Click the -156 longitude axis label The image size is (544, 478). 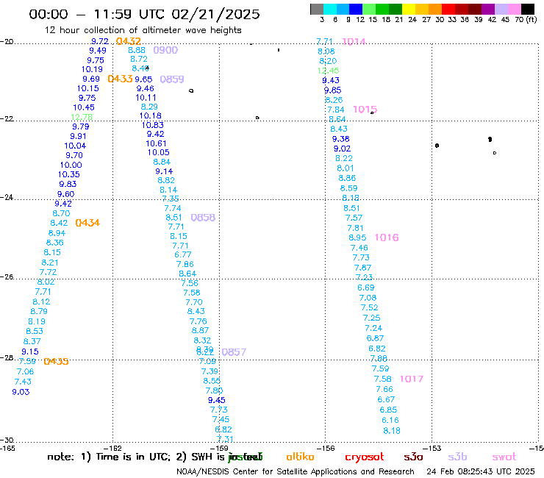326,449
